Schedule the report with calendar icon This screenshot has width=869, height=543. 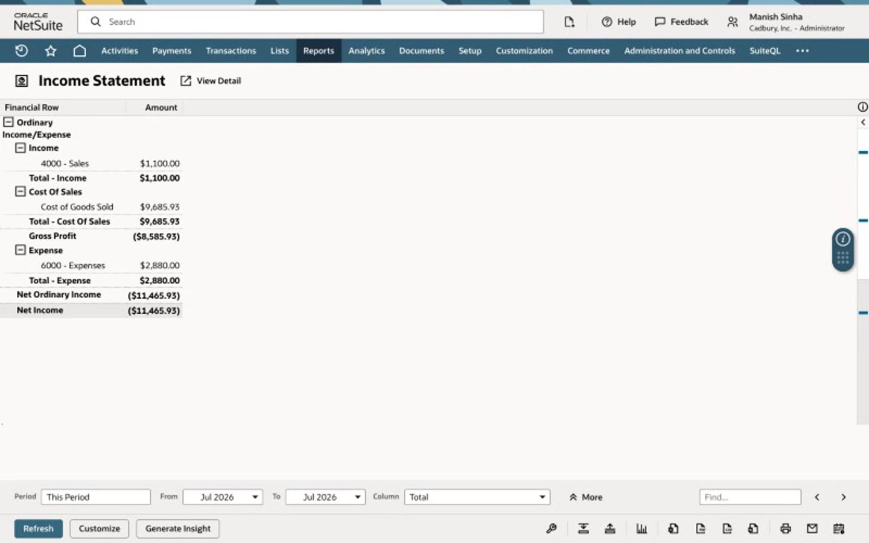click(x=839, y=529)
